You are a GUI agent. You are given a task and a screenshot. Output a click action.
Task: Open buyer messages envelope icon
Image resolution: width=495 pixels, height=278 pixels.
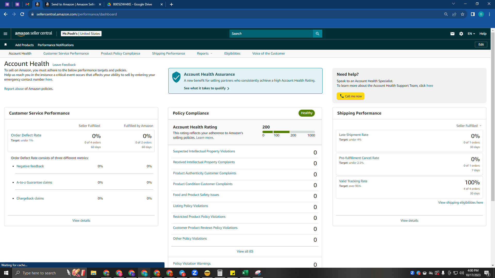[452, 34]
